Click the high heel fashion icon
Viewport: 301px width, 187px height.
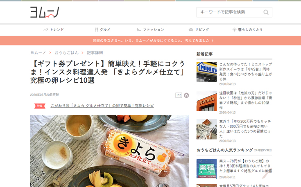138,30
